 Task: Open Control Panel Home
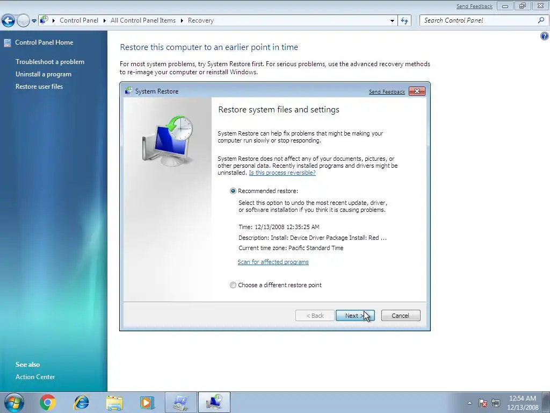pyautogui.click(x=44, y=42)
